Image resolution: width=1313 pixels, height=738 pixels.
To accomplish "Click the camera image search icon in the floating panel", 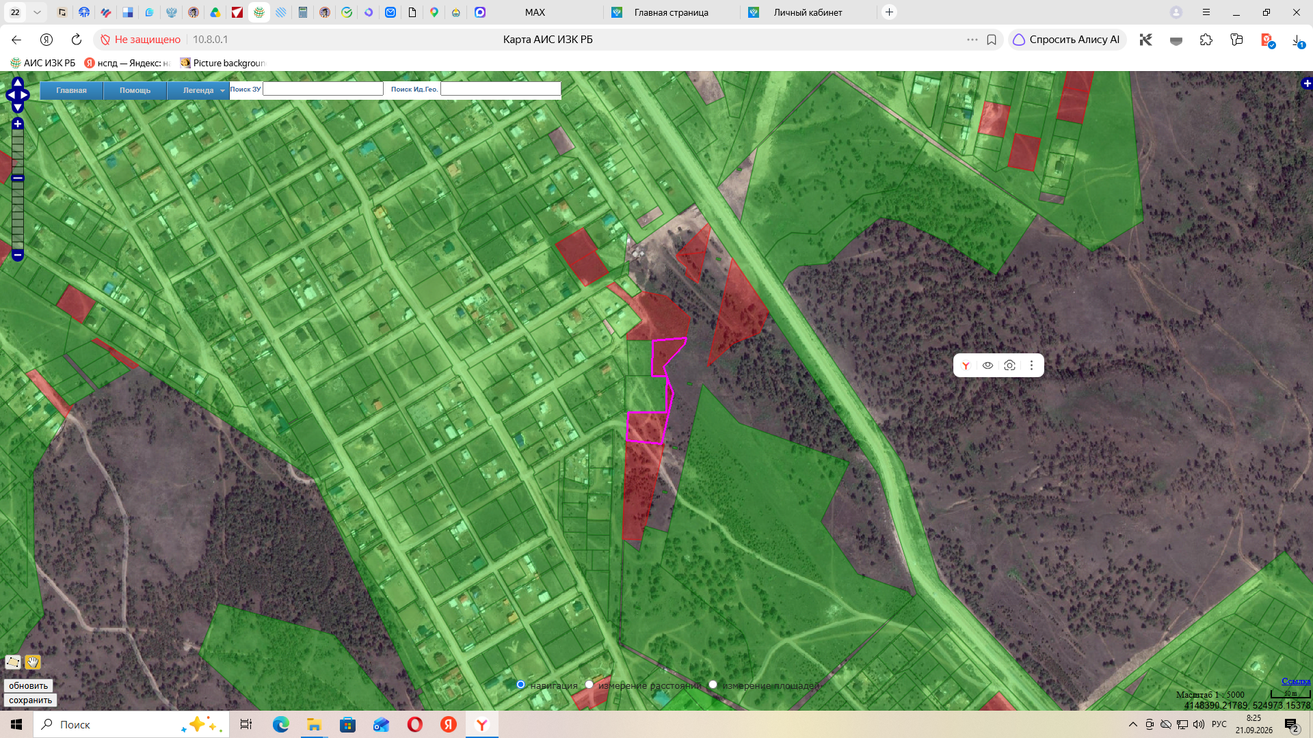I will pyautogui.click(x=1009, y=366).
